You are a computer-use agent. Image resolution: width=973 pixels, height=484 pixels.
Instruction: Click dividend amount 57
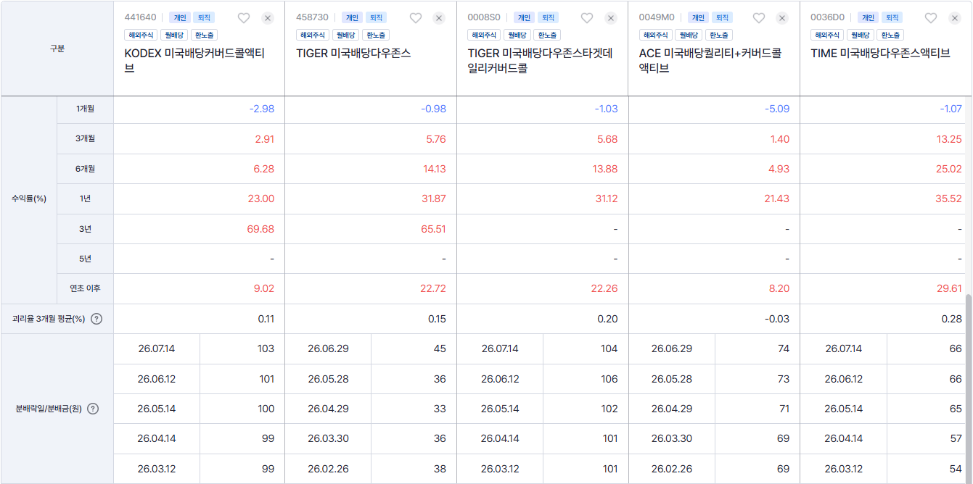[x=956, y=438]
